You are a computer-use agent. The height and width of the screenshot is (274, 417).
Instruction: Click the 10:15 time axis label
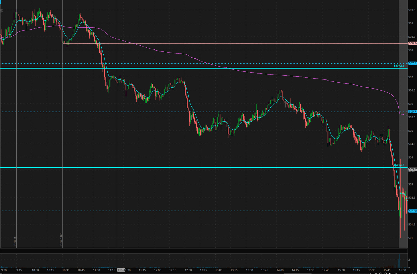(50, 270)
